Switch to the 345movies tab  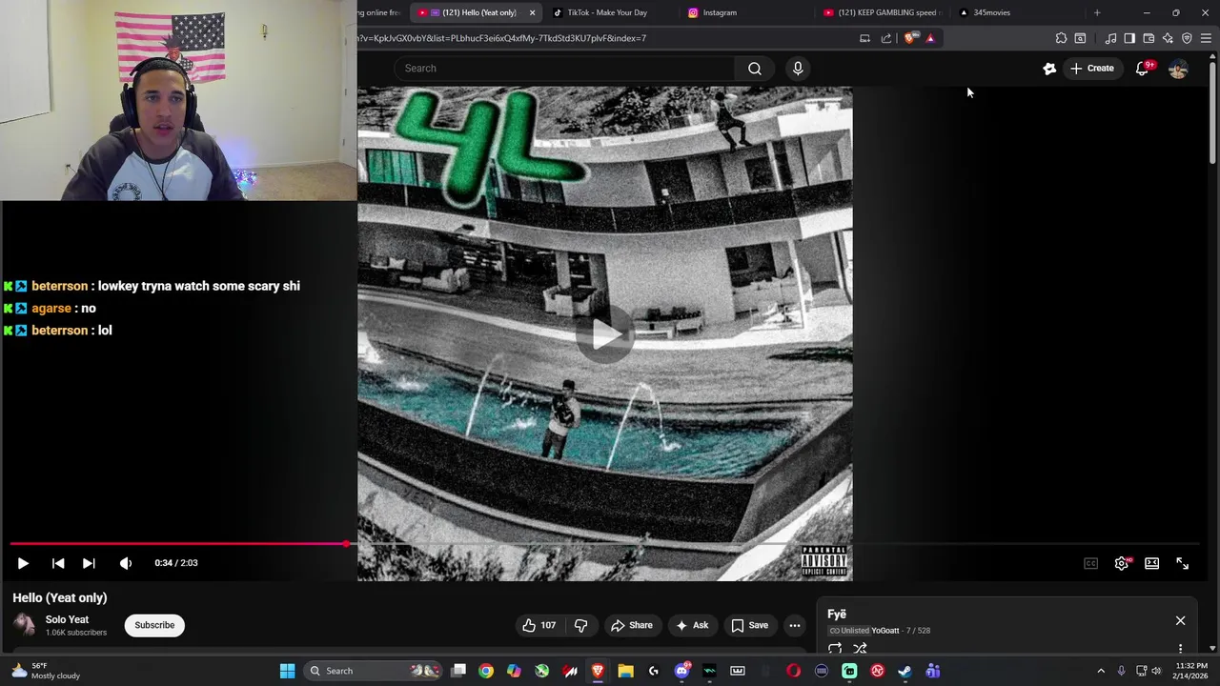(x=991, y=12)
